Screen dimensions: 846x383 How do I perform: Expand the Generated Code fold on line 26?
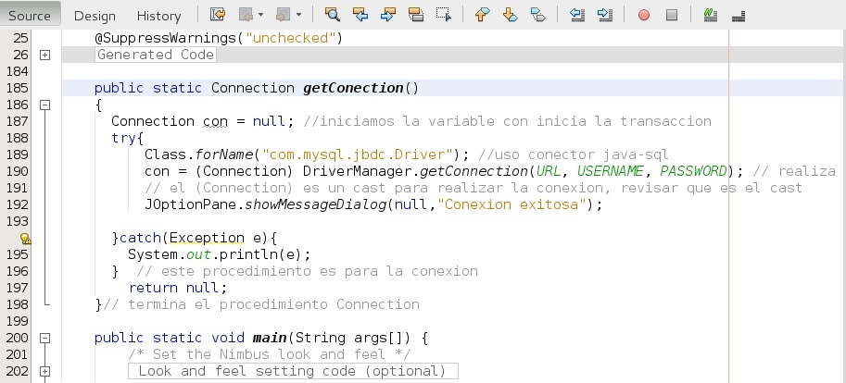click(x=45, y=56)
